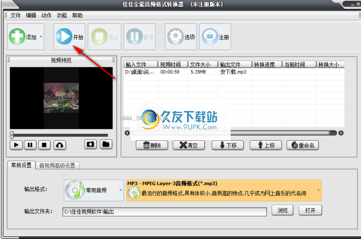Image resolution: width=361 pixels, height=239 pixels.
Task: Delete file with the 删除 button
Action: 152,145
